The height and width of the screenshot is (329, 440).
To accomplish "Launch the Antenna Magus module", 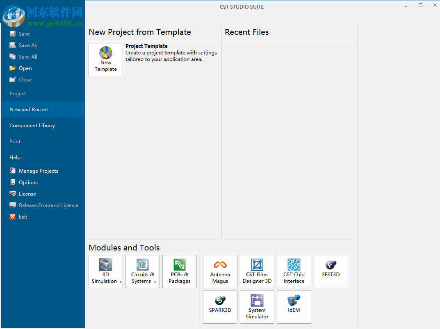I will coord(220,271).
